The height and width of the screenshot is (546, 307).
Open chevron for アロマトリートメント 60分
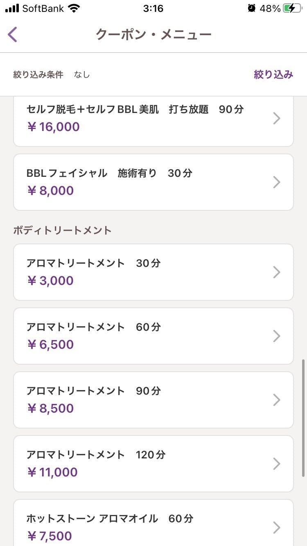(x=277, y=336)
